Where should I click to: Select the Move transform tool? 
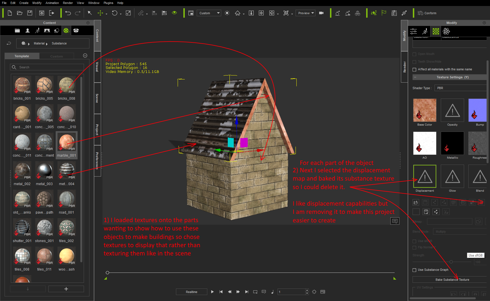(100, 13)
